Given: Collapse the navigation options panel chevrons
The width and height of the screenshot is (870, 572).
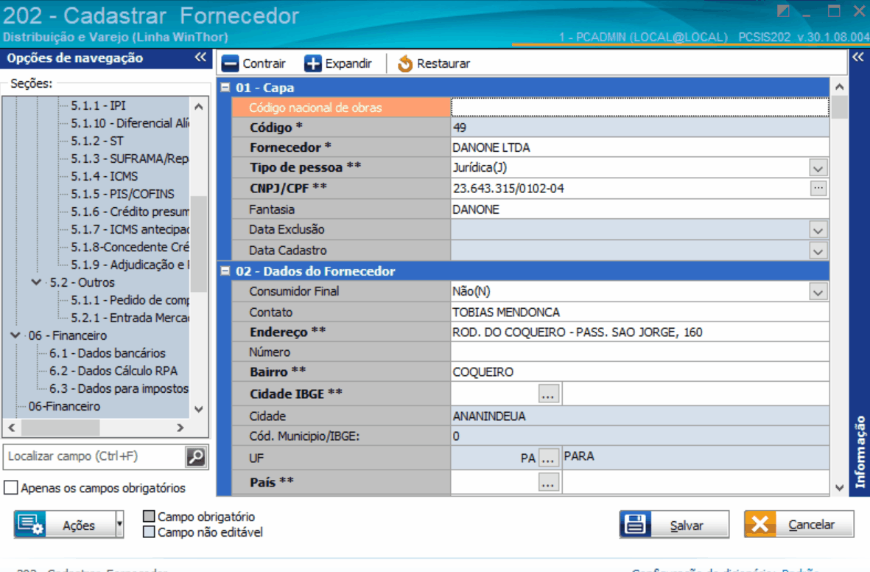Looking at the screenshot, I should 200,57.
